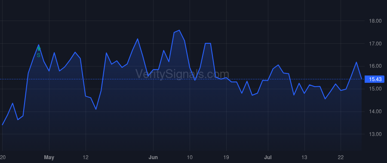This screenshot has height=163, width=387.
Task: Click the 22 date axis label
Action: point(341,157)
